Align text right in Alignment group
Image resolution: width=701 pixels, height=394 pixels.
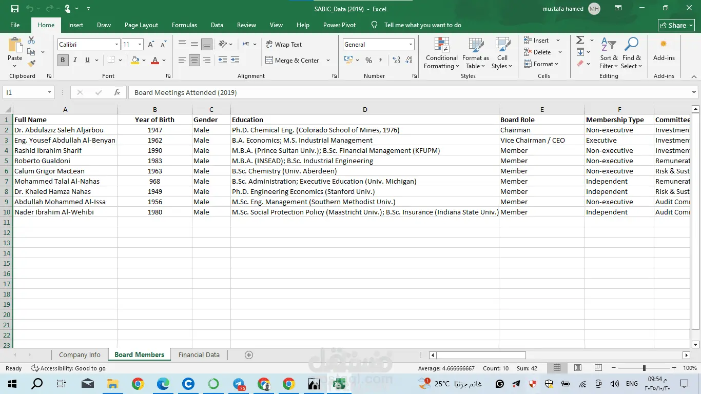[207, 61]
